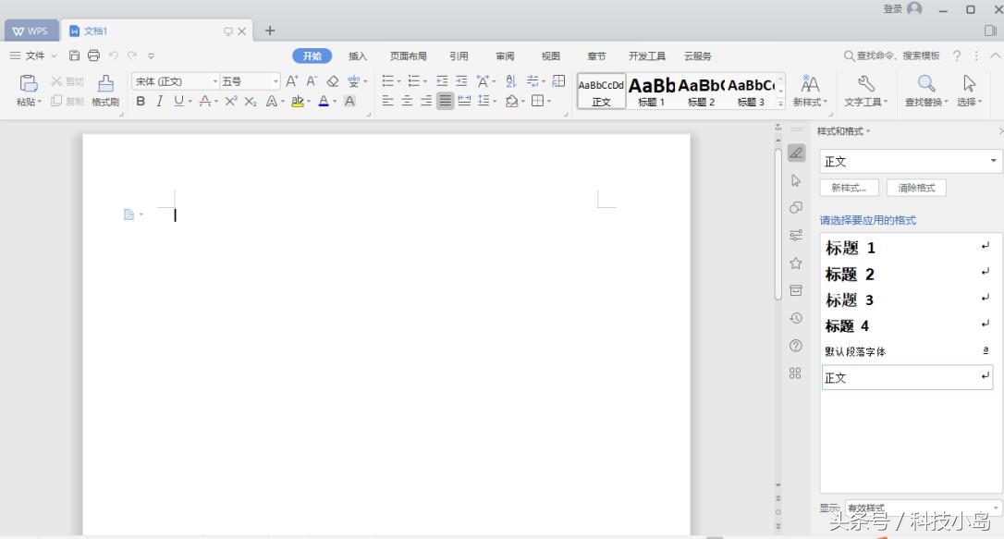Click the Clear Format (清除格式) button
Screen dimensions: 1004x539
(916, 188)
